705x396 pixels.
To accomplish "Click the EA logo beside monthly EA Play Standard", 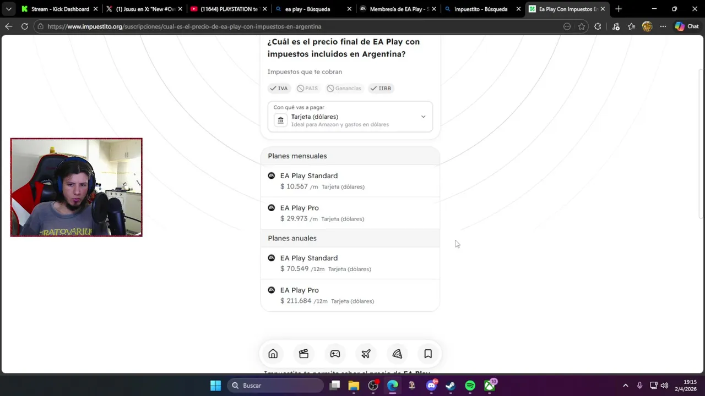I will (271, 175).
